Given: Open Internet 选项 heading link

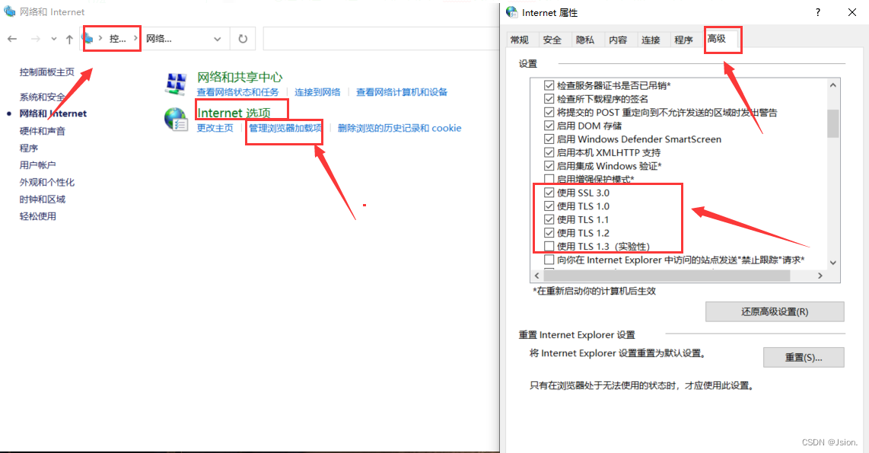Looking at the screenshot, I should pos(234,113).
